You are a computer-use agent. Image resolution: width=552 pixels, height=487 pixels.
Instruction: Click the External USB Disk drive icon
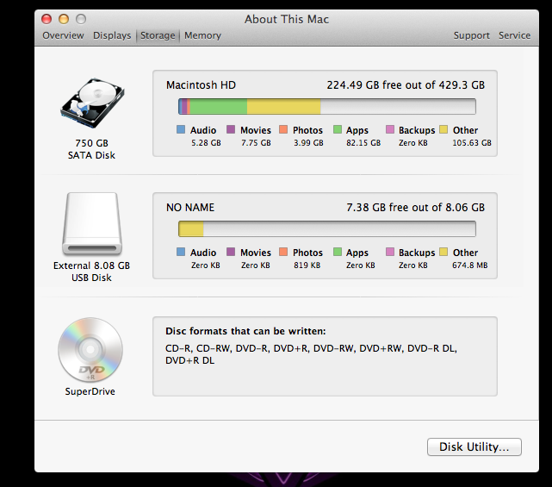[x=92, y=224]
